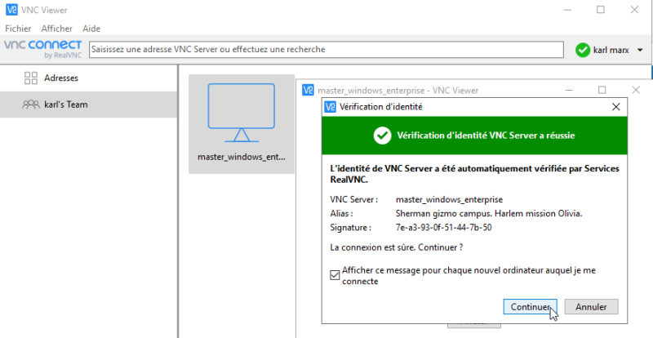653x338 pixels.
Task: Minimize the master_windows_enterprise VNC Viewer window
Action: click(569, 90)
